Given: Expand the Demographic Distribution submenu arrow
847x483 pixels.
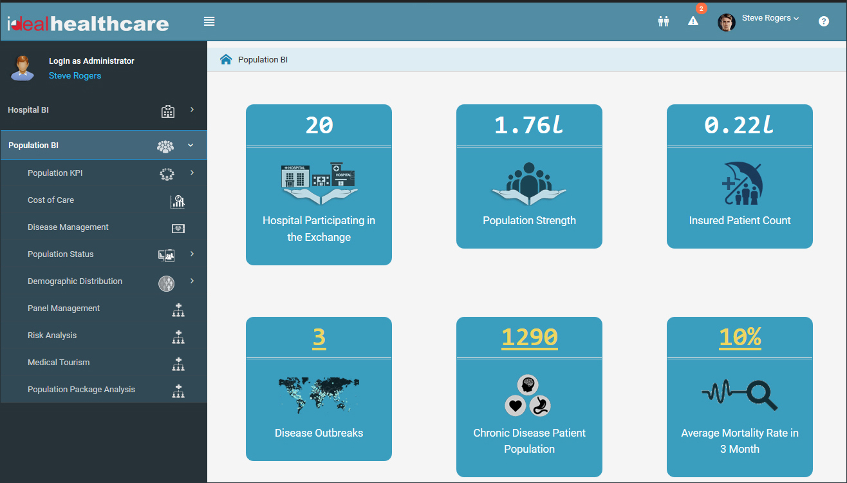Looking at the screenshot, I should pyautogui.click(x=192, y=281).
